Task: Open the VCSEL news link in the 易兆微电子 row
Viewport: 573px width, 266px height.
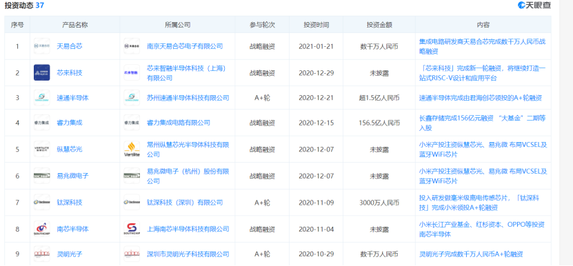Action: [x=483, y=176]
